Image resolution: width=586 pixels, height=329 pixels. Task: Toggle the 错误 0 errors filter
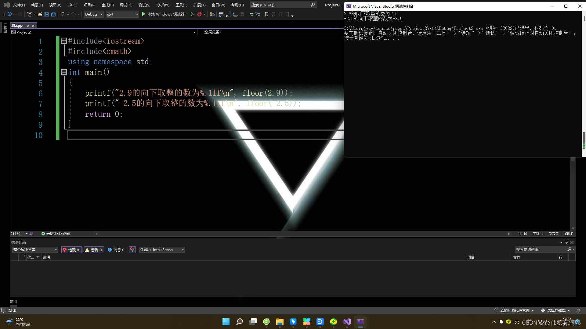tap(71, 250)
